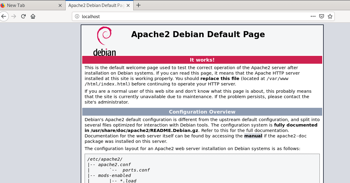The width and height of the screenshot is (350, 183).
Task: Save page to Pocket
Action: point(322,16)
